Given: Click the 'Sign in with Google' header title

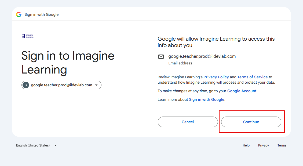Looking at the screenshot, I should pyautogui.click(x=42, y=14).
